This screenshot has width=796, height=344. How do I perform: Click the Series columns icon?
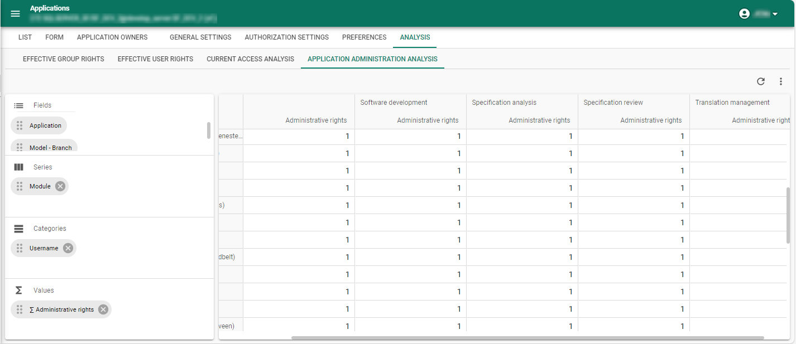pyautogui.click(x=18, y=167)
